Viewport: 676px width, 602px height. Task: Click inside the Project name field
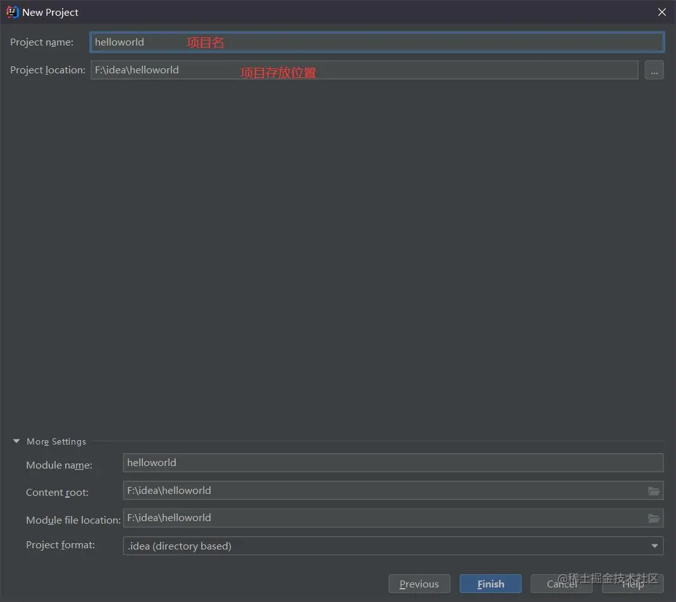(x=316, y=42)
